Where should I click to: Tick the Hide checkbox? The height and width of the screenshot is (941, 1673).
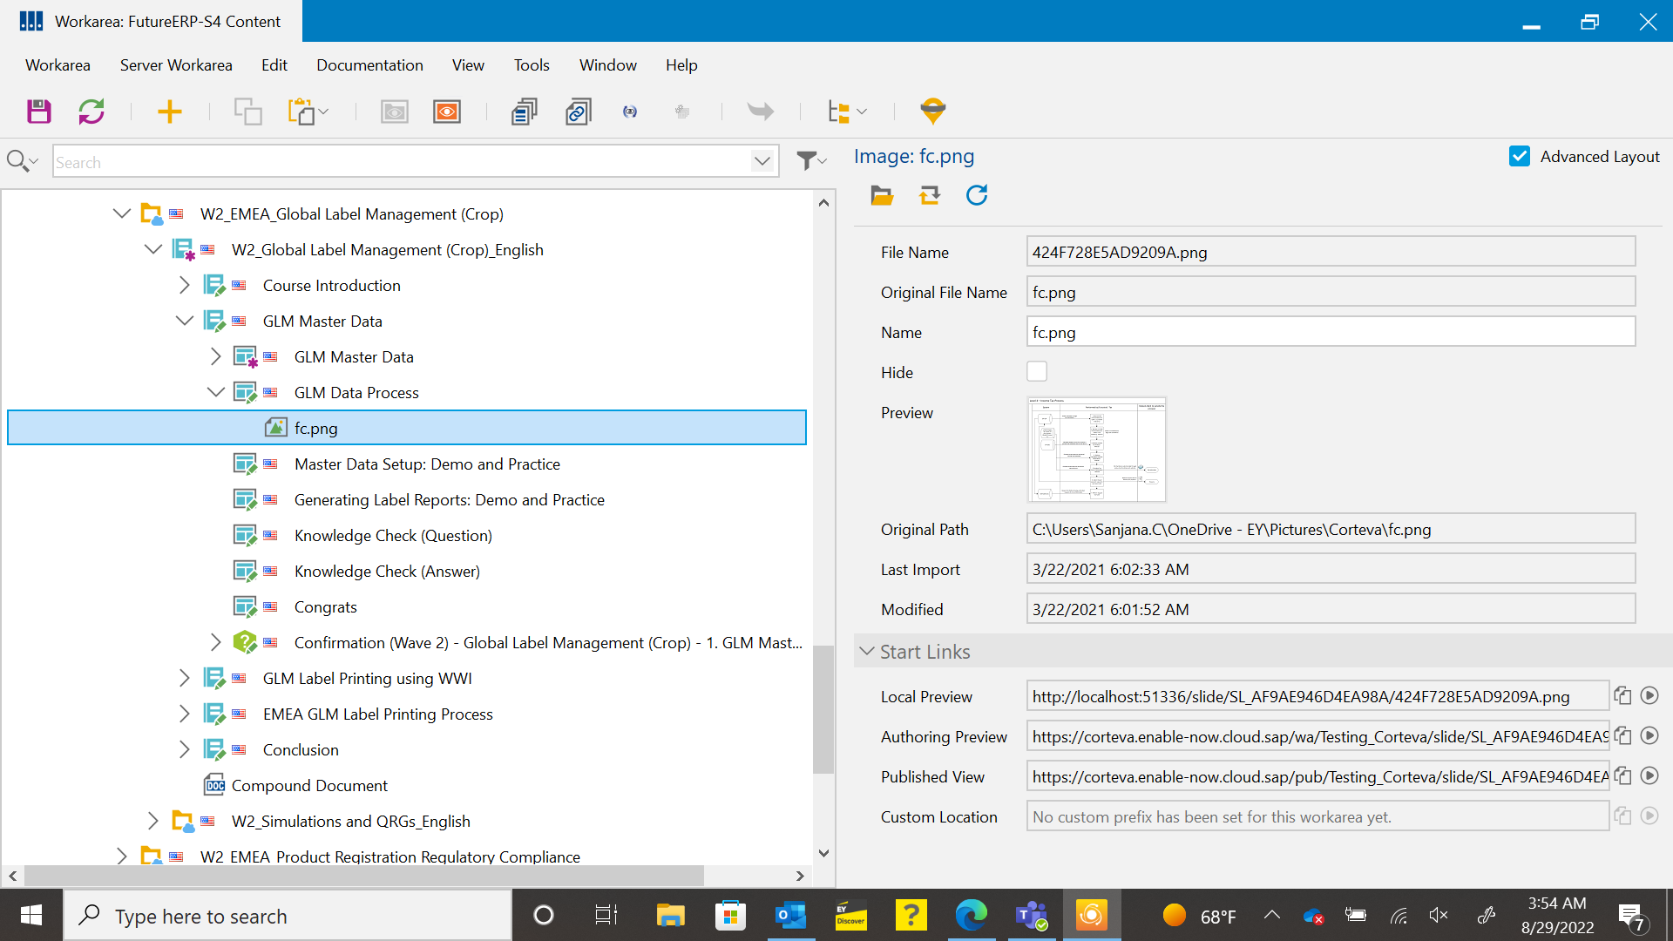(x=1037, y=372)
